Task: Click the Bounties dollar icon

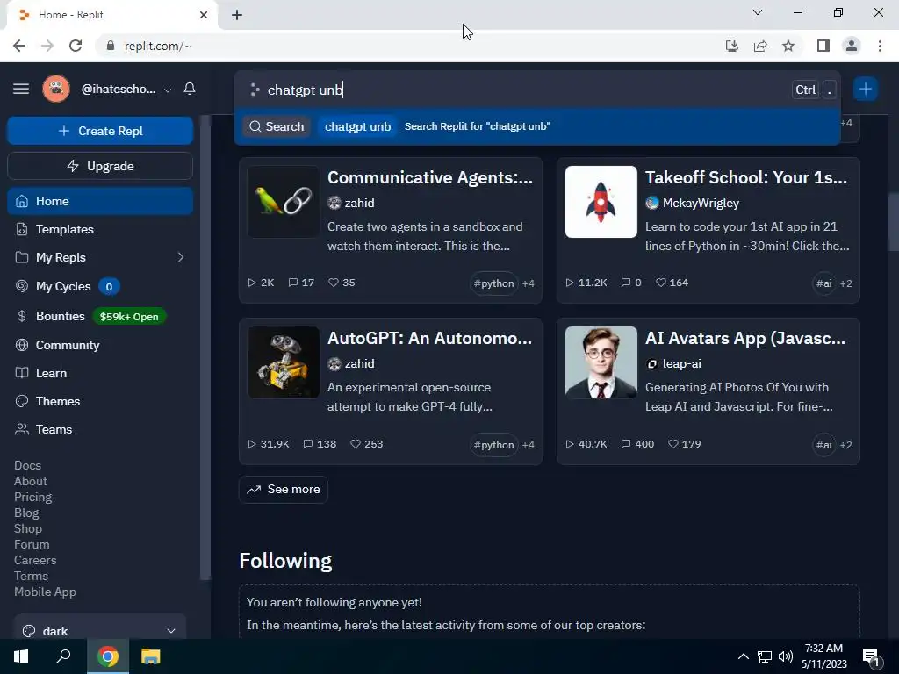Action: click(x=22, y=316)
